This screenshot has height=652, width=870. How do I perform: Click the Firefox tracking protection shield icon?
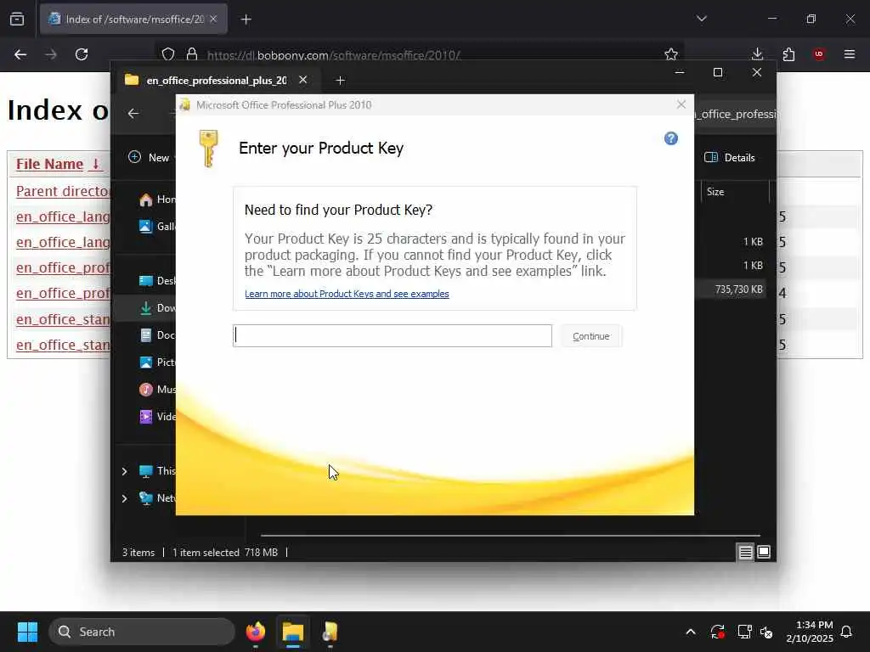[168, 54]
